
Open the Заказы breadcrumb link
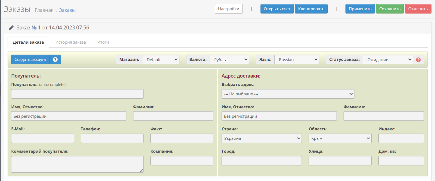[x=67, y=10]
